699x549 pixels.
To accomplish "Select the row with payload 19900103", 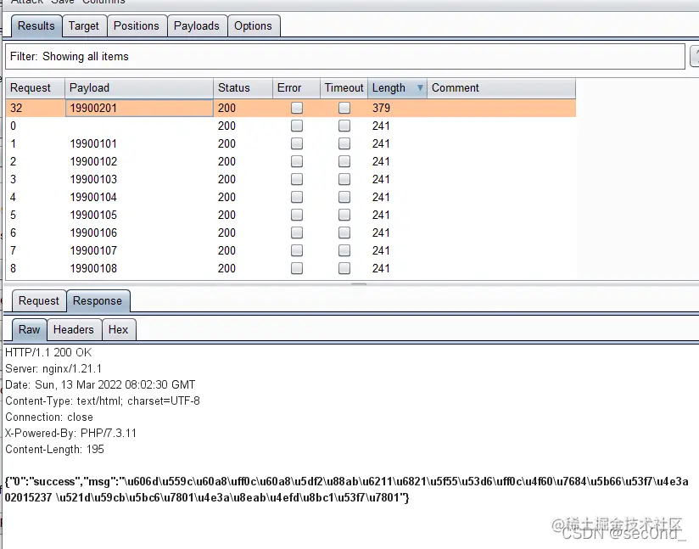I will coord(291,179).
